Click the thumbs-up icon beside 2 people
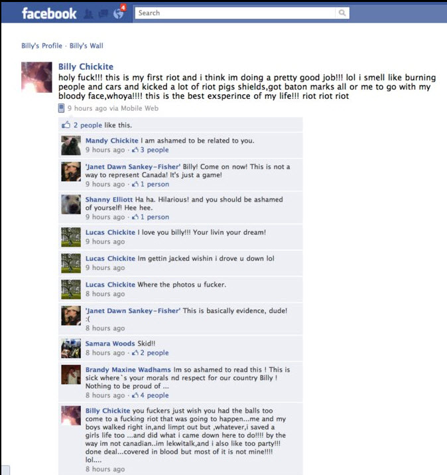 coord(66,125)
